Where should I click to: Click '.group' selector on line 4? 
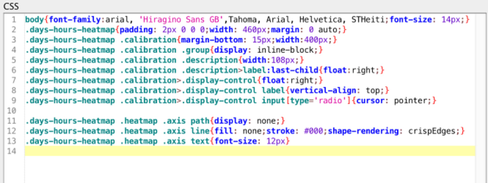coord(195,50)
